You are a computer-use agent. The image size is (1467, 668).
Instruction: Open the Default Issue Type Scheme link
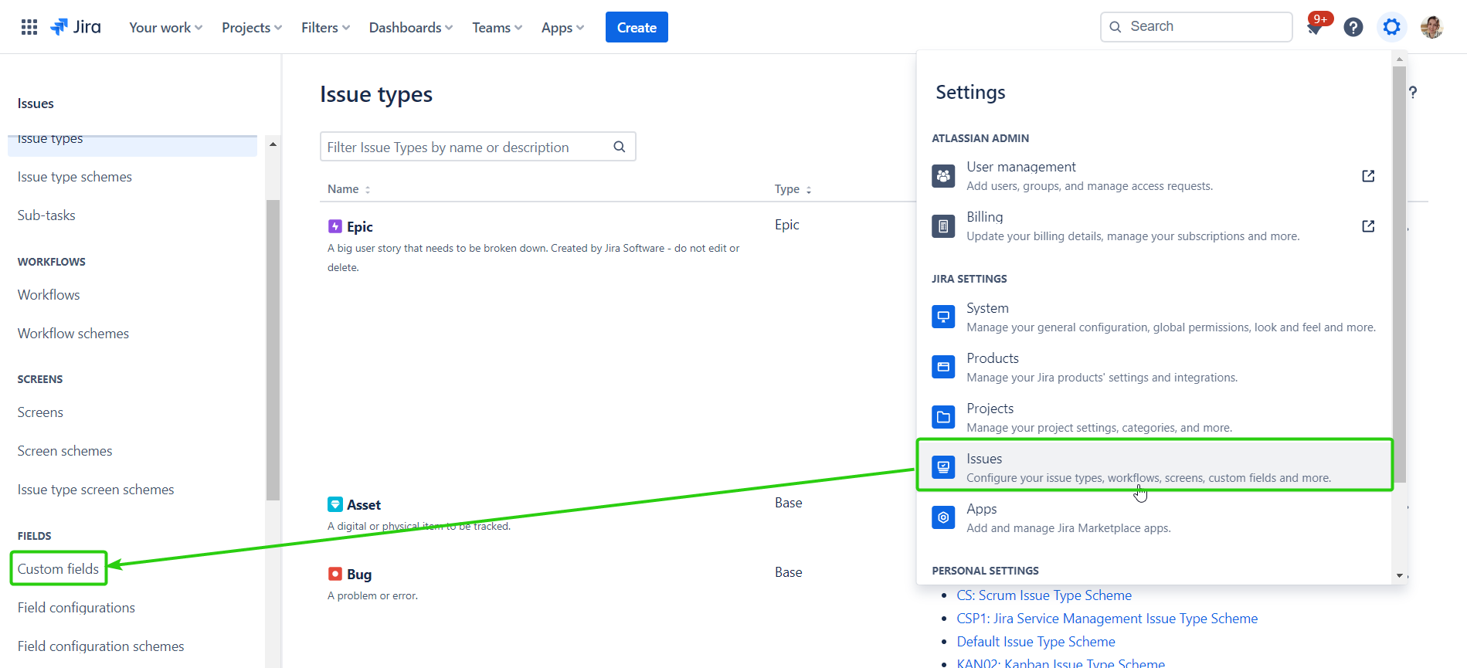[x=1035, y=642]
